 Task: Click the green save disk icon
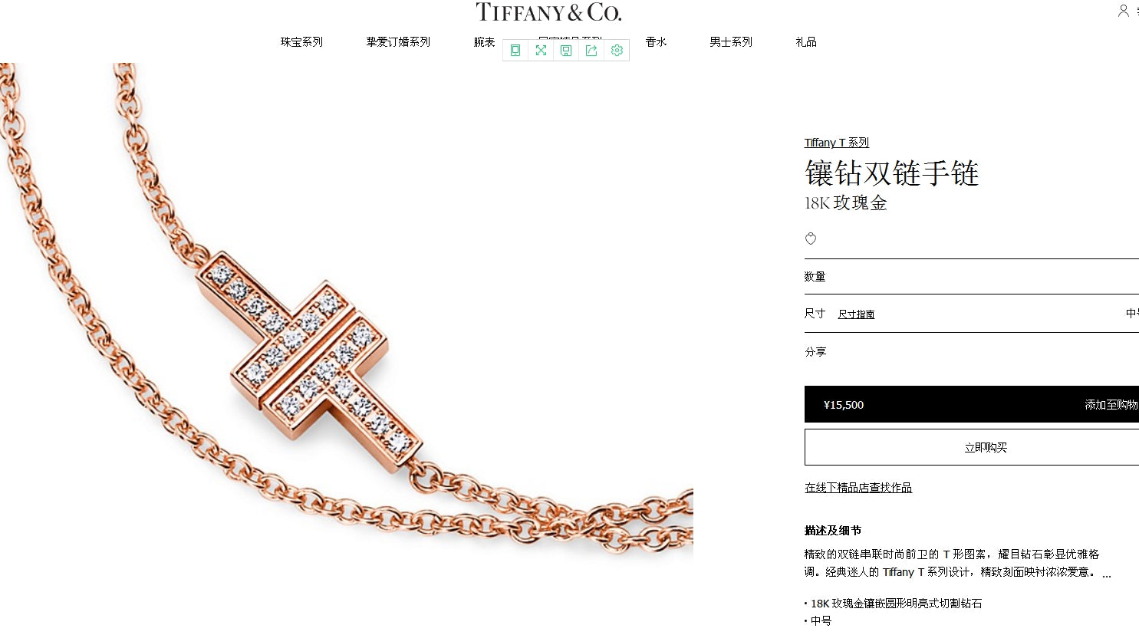click(x=566, y=51)
